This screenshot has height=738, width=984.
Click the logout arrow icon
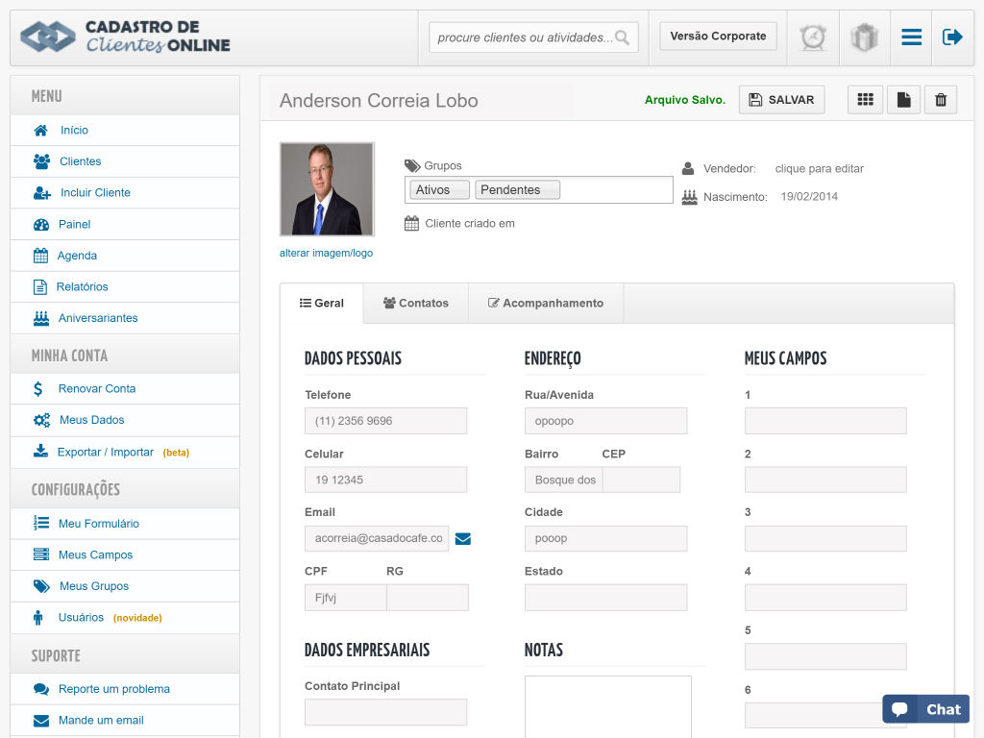pos(952,37)
